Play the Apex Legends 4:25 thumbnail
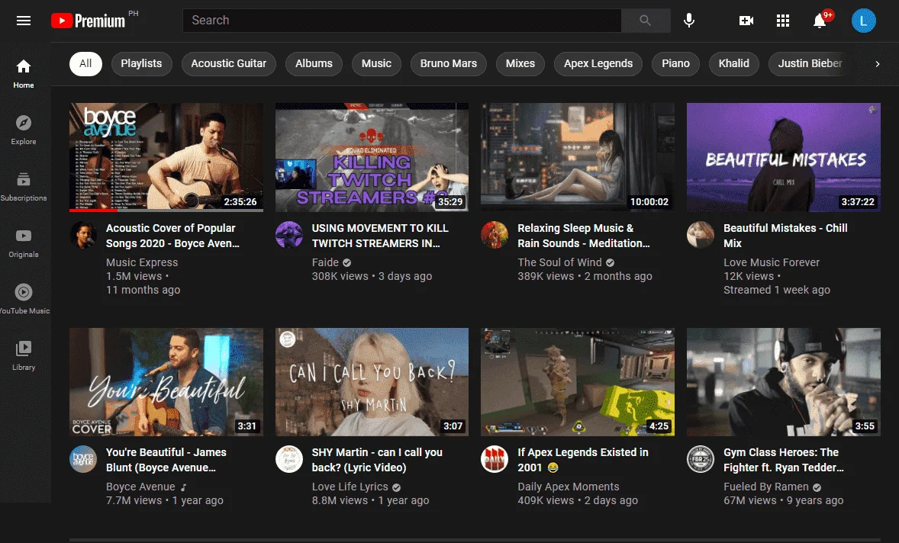 tap(578, 382)
